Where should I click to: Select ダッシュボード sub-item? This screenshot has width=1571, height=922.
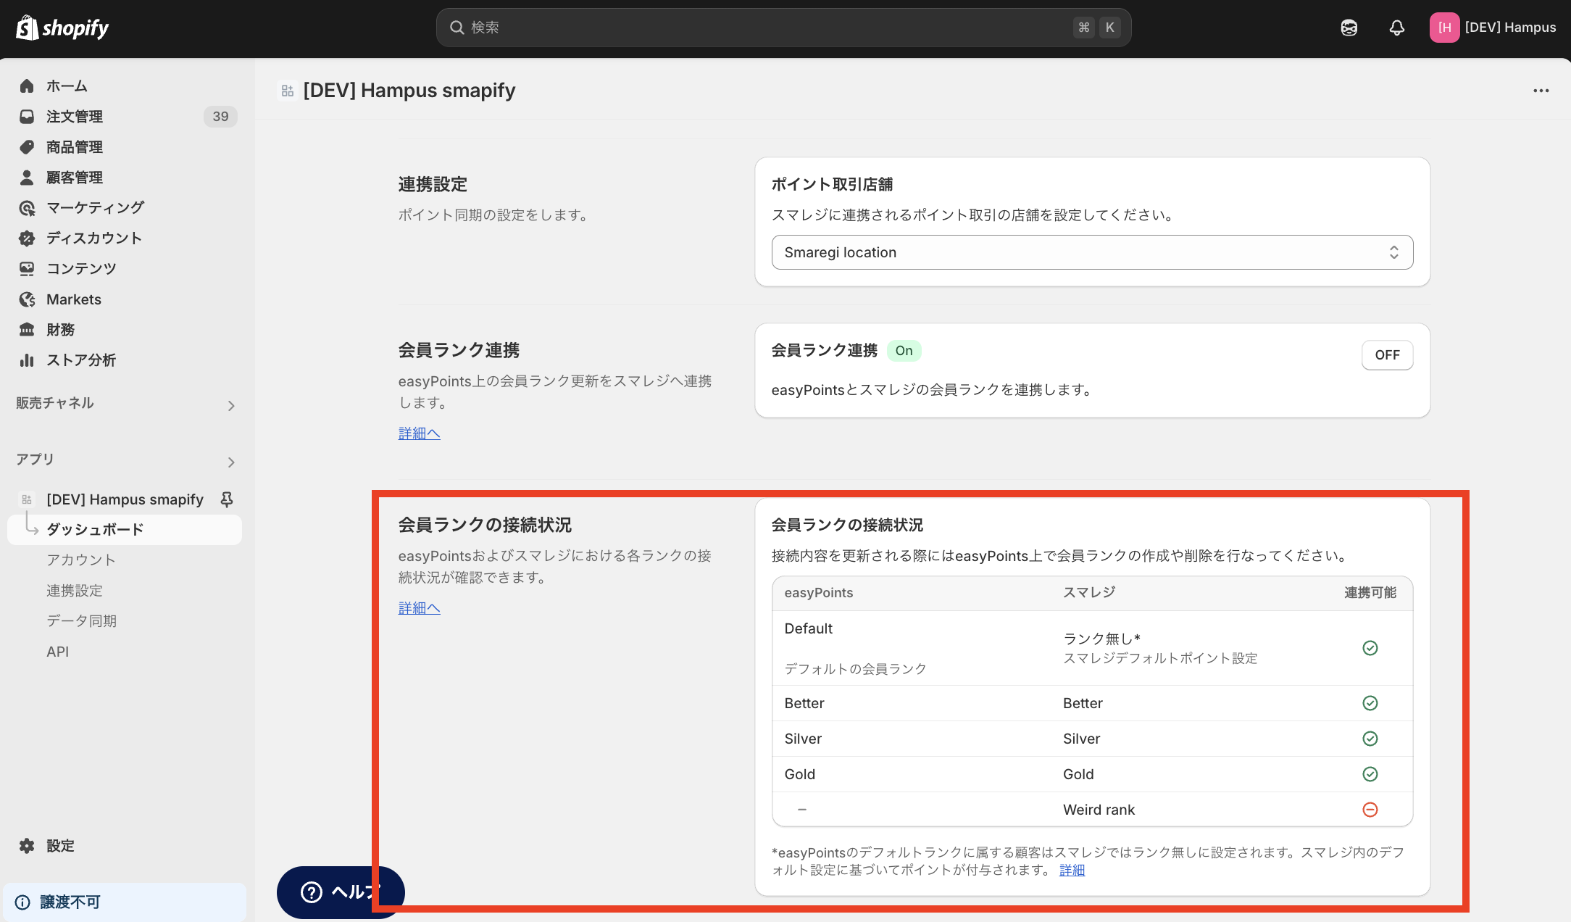[x=125, y=530]
